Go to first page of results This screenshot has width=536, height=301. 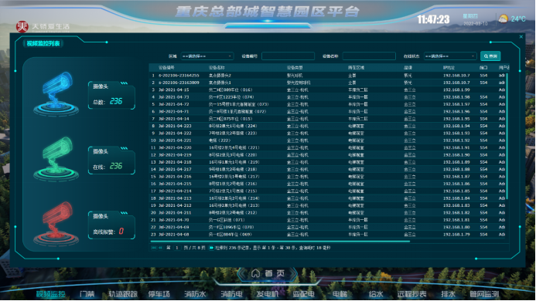tap(154, 248)
